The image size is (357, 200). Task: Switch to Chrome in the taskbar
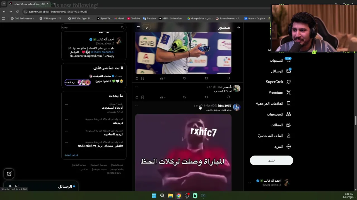178,196
